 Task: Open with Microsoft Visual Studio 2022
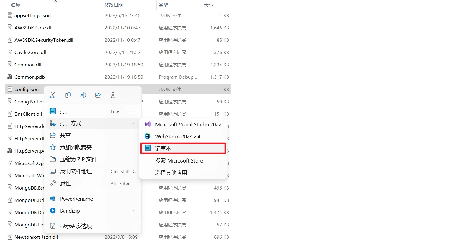(x=188, y=125)
